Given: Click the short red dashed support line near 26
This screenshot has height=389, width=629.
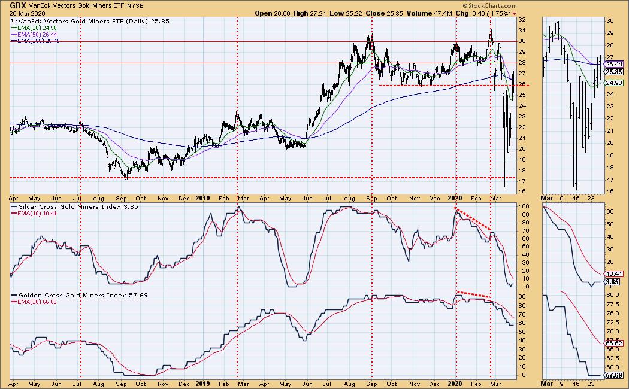Looking at the screenshot, I should coord(453,86).
